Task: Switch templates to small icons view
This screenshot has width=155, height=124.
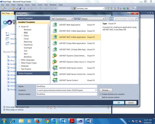Action: pos(107,19)
